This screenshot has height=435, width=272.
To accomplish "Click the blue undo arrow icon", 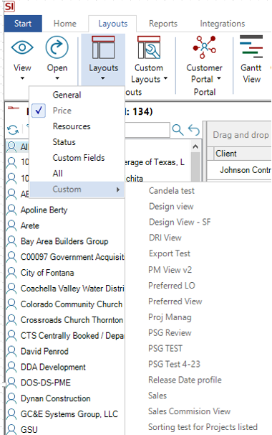I will pos(194,129).
